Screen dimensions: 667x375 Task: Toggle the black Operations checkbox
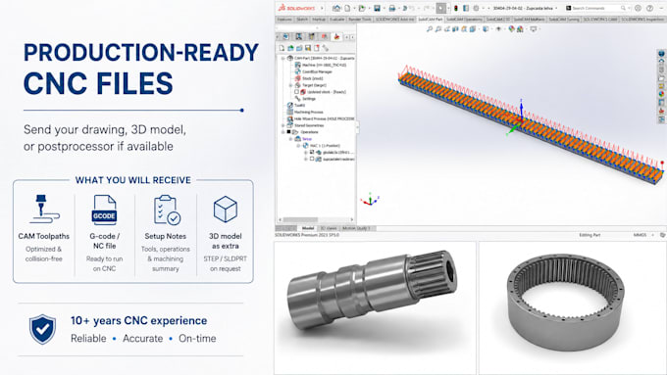click(288, 131)
